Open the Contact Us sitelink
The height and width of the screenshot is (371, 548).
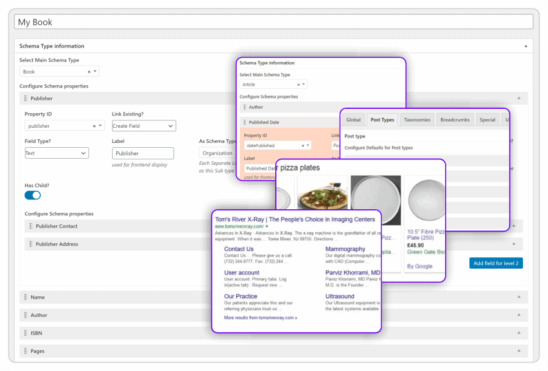pyautogui.click(x=239, y=249)
